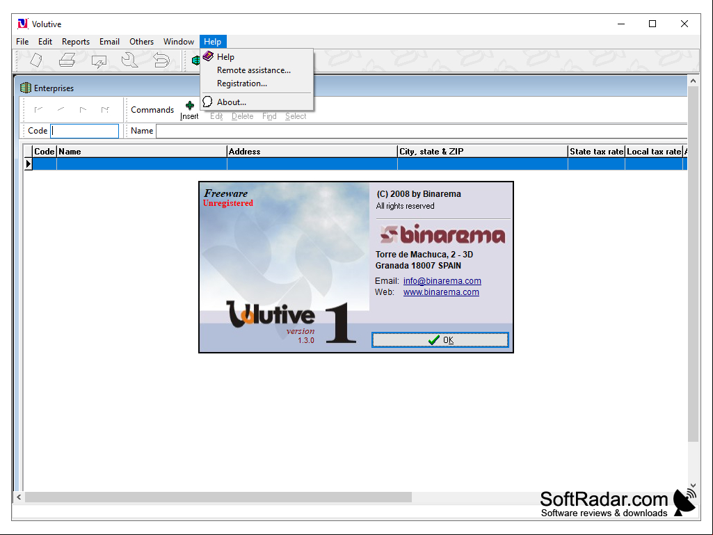Click the wrench icon in the toolbar
Screen dimensions: 713x535
[129, 60]
